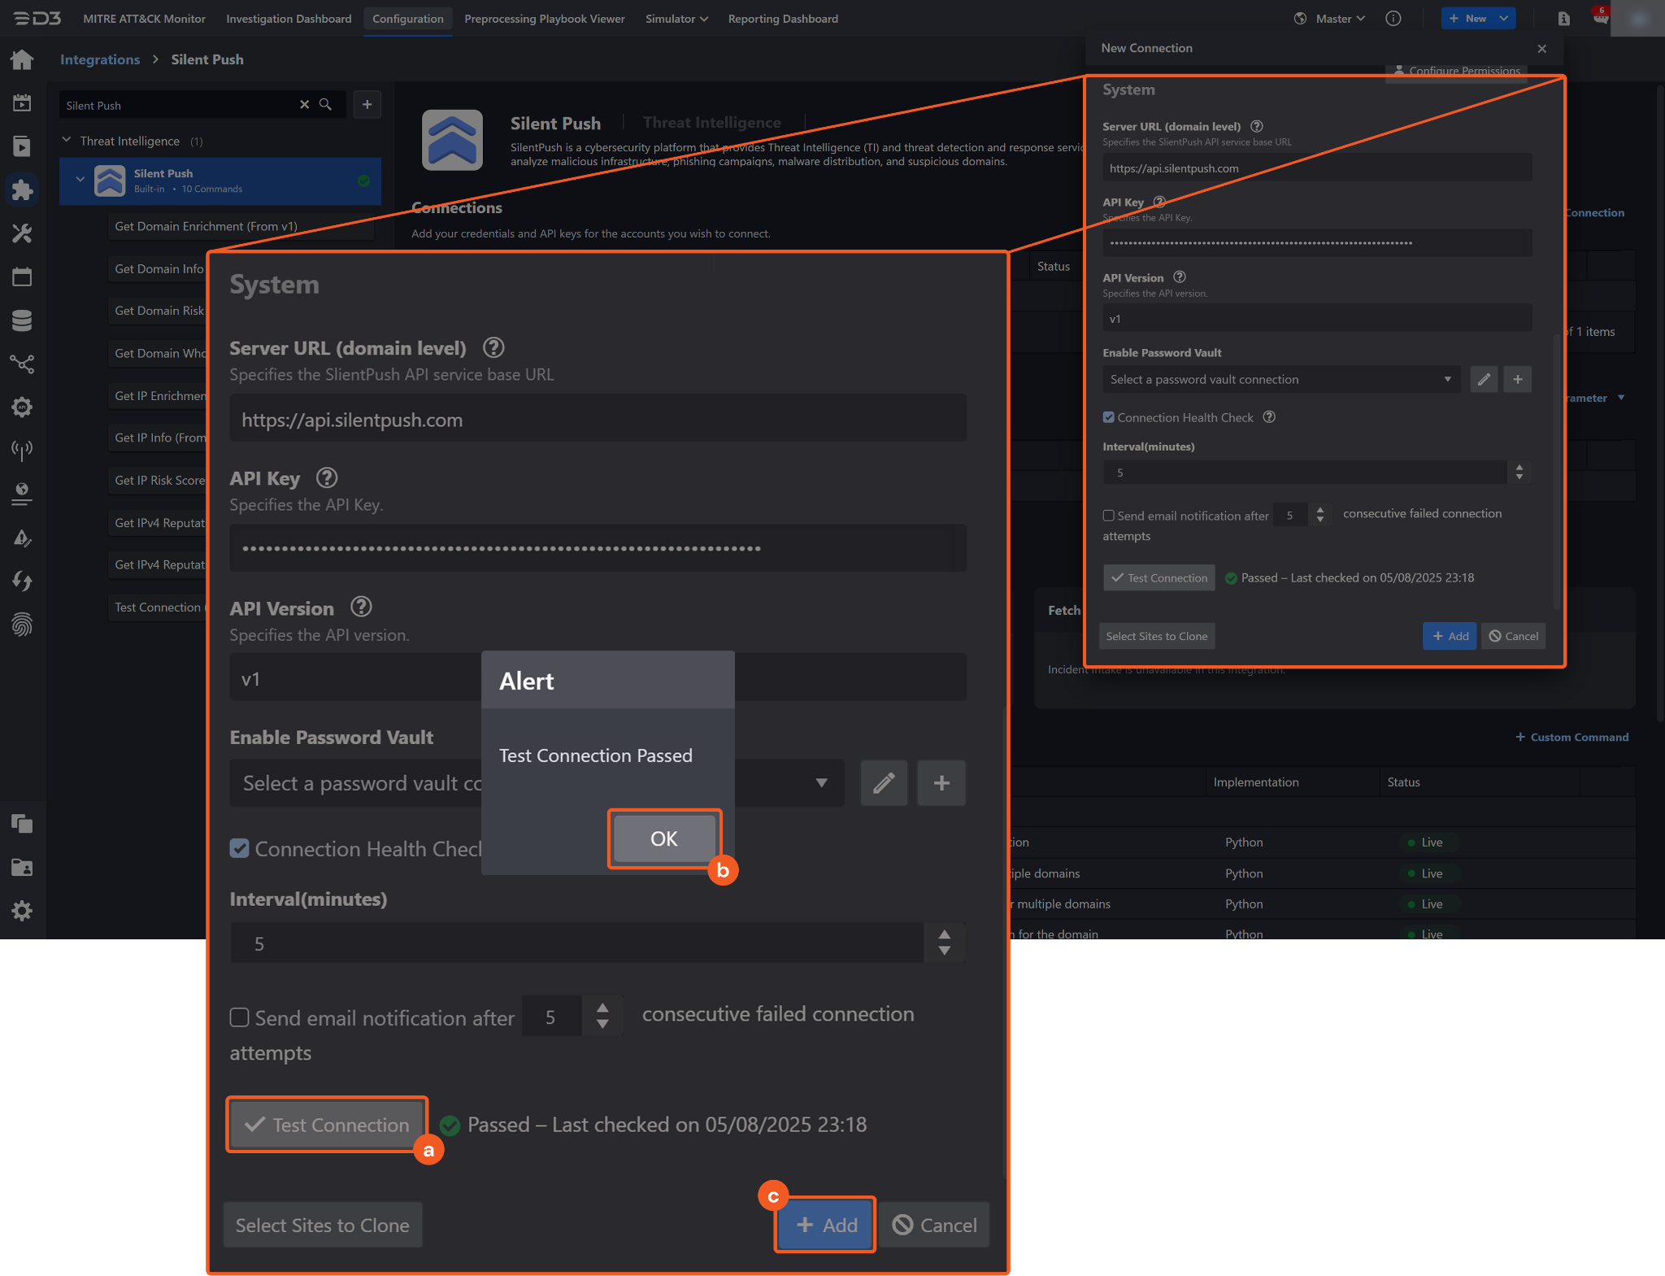The image size is (1665, 1276).
Task: Click the tools wrench sidebar icon
Action: pos(22,233)
